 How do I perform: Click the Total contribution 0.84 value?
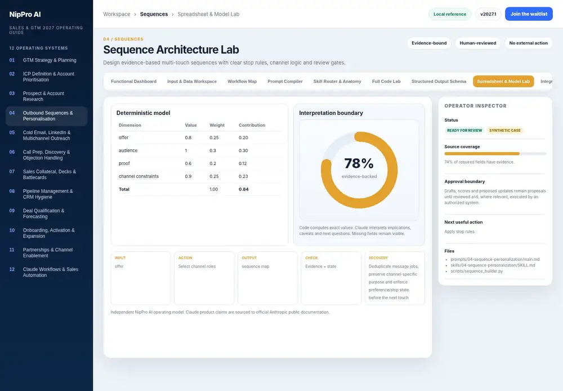tap(243, 189)
